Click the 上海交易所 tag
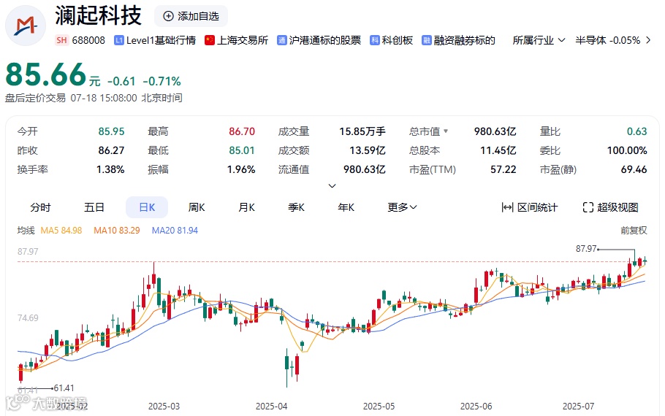 click(x=243, y=40)
